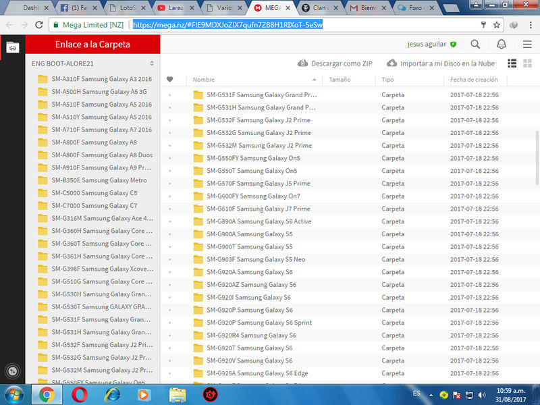Switch to the YouTube Larez tab

pyautogui.click(x=175, y=7)
